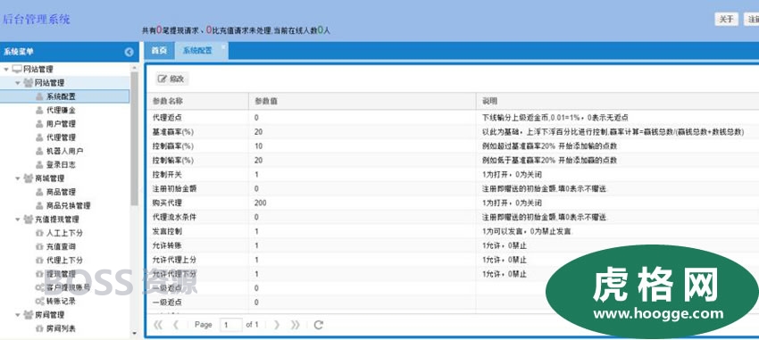Jump to the last table page
The height and width of the screenshot is (340, 759).
point(295,325)
